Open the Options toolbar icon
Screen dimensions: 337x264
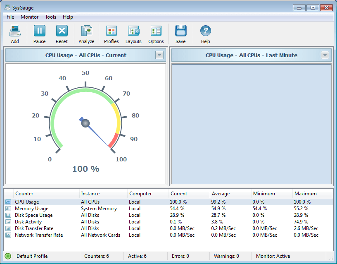coord(156,31)
